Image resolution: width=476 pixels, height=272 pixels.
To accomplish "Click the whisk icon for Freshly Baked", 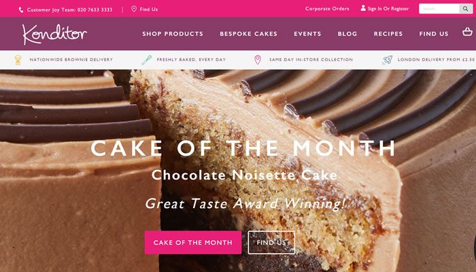I will (x=147, y=60).
